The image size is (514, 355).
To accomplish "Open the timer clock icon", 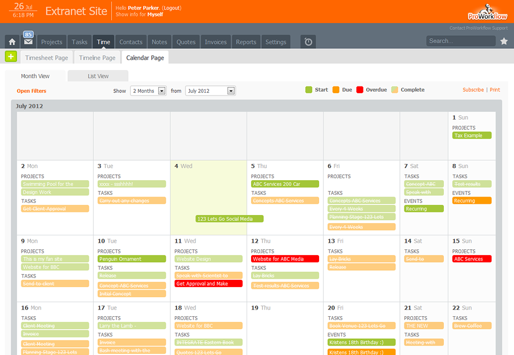I will click(308, 42).
